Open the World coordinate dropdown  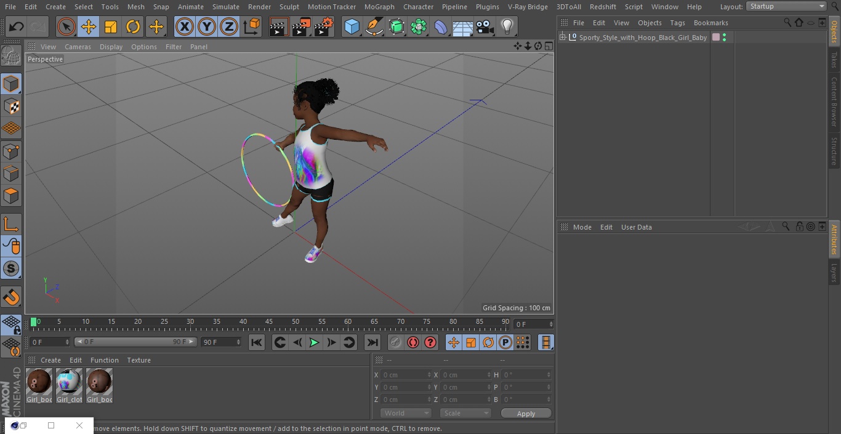(406, 413)
